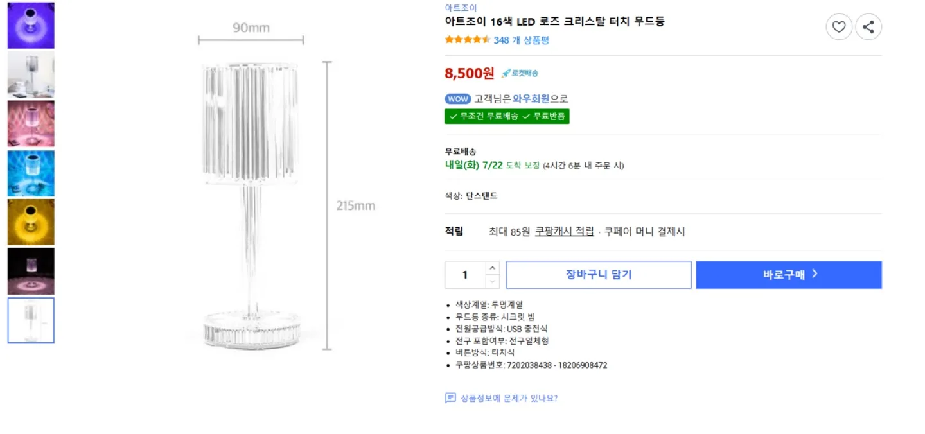
Task: Add item with 장바구니 담기 button
Action: 599,274
